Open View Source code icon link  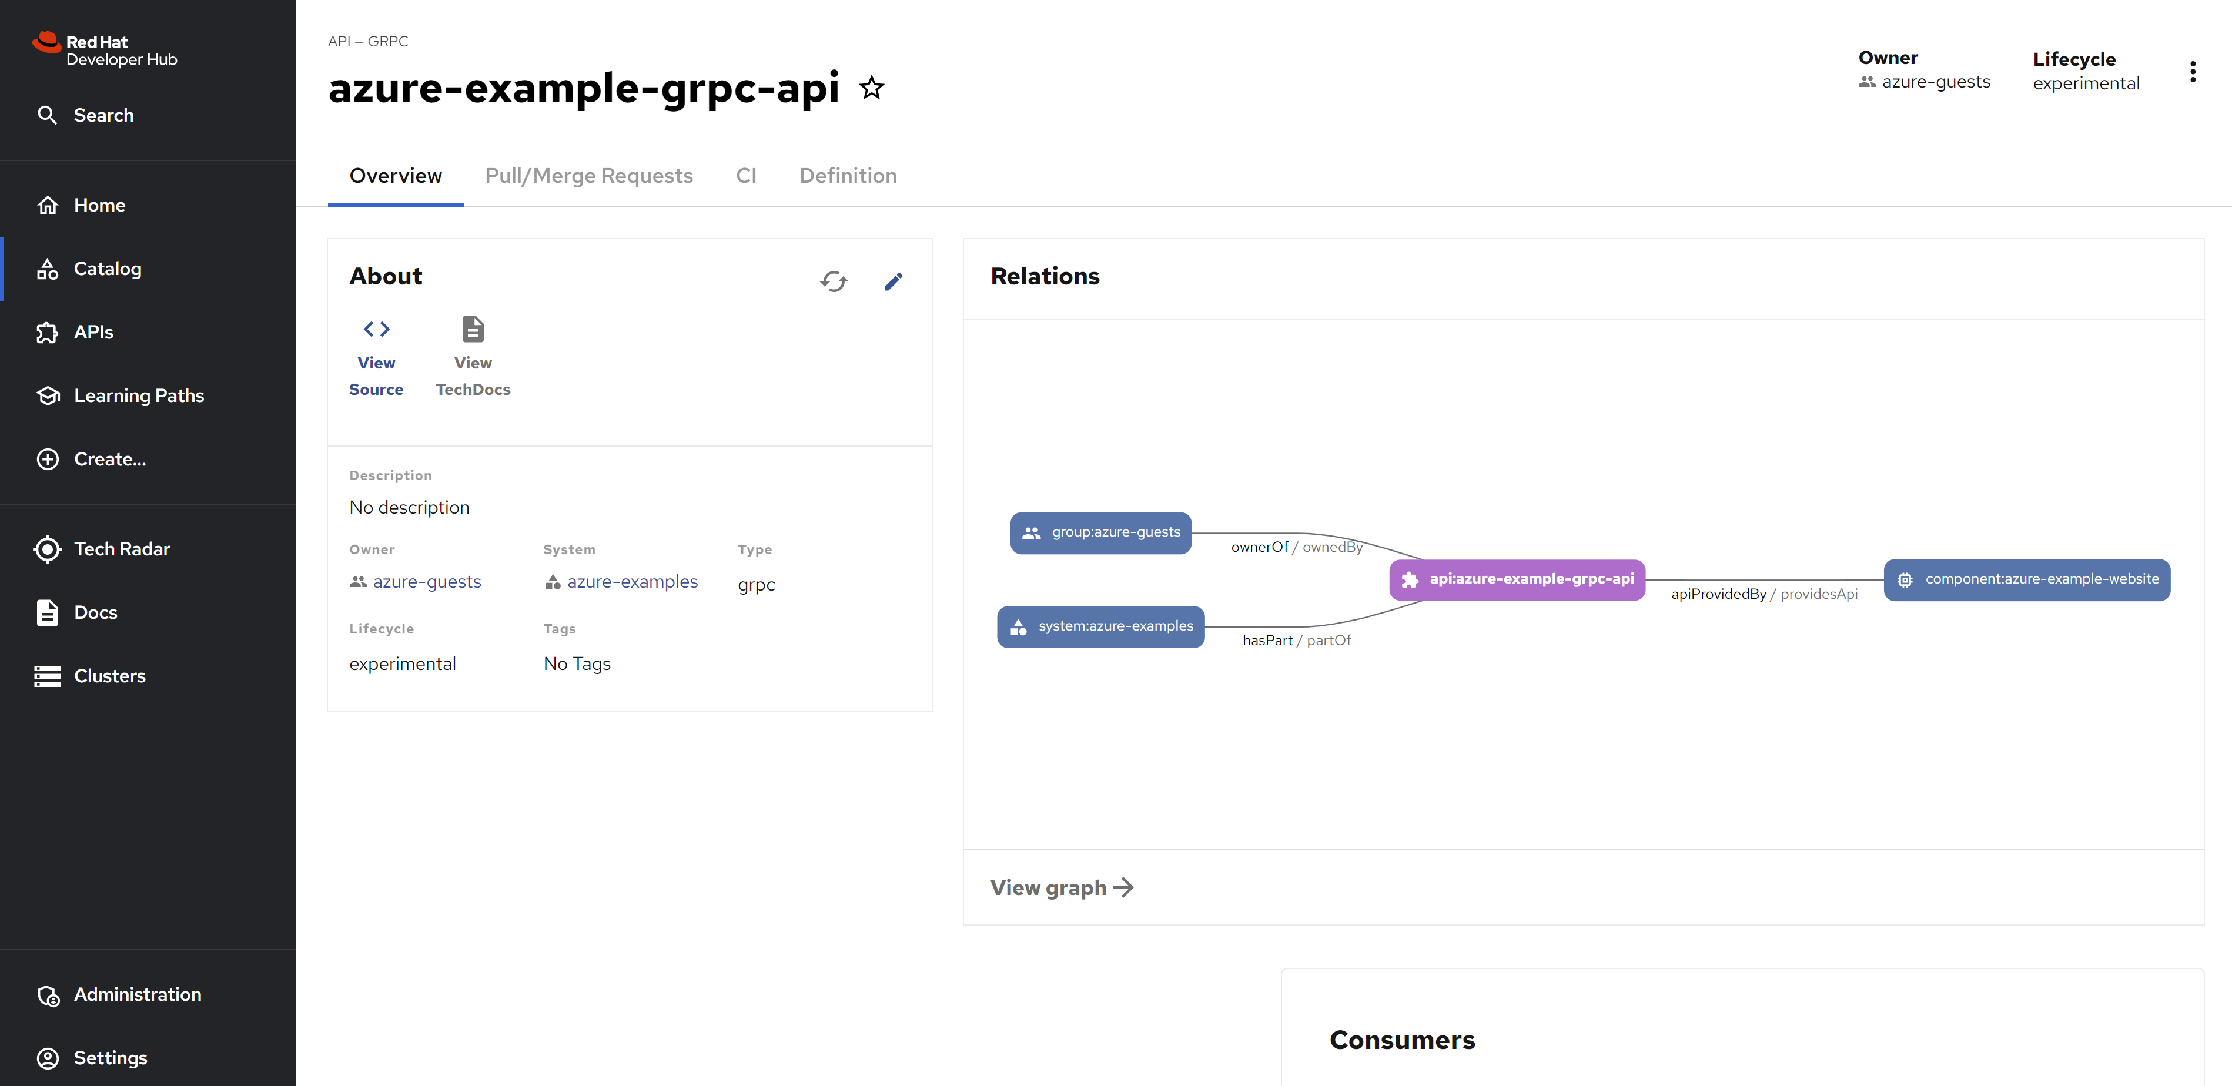376,329
